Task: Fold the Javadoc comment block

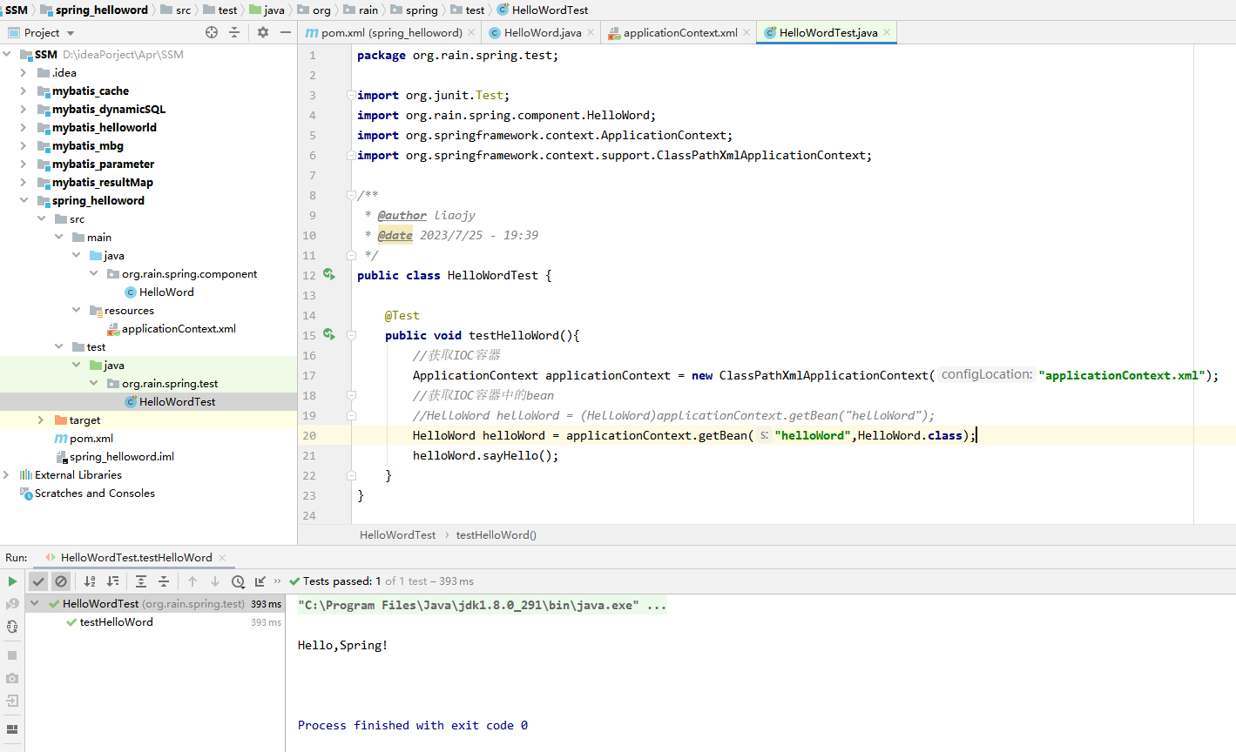Action: (x=351, y=195)
